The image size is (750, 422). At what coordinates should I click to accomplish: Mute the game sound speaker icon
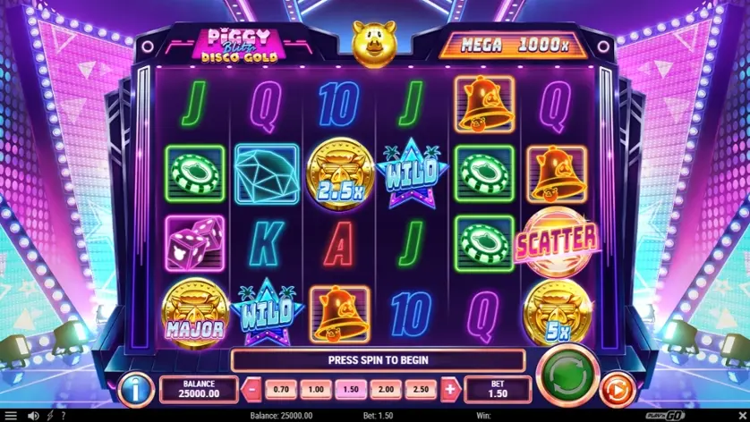point(33,416)
